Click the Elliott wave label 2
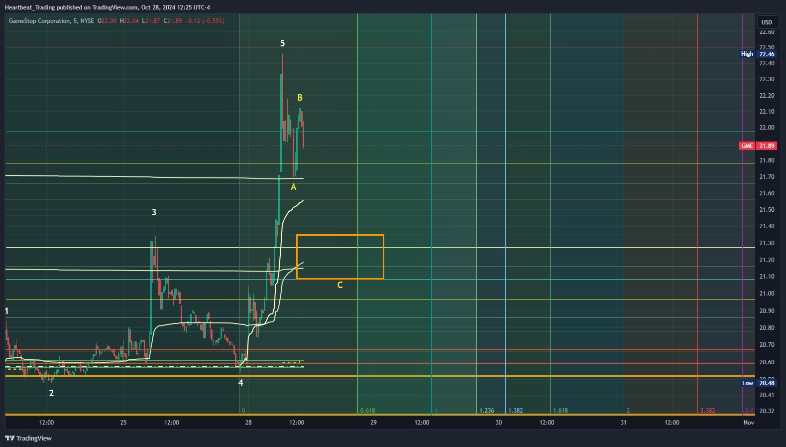 [x=51, y=393]
